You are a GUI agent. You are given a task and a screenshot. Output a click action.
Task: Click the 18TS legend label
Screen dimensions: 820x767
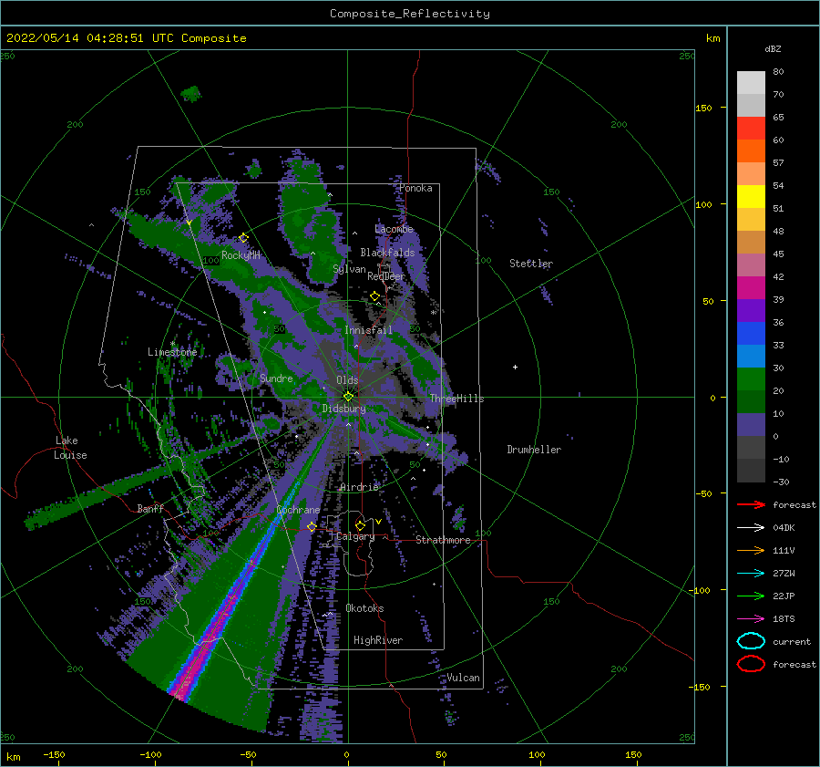click(784, 619)
